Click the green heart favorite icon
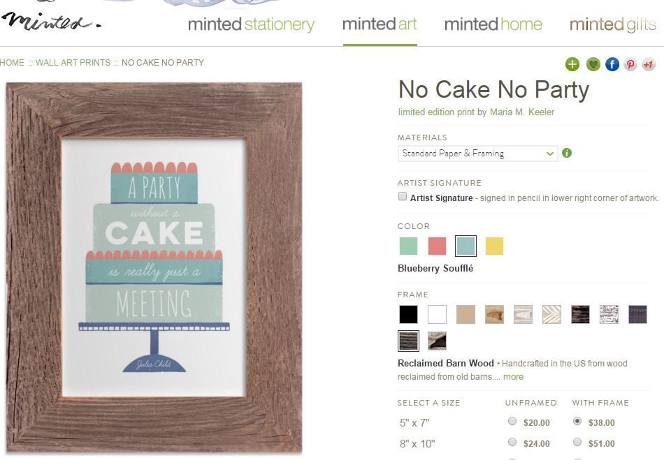Image resolution: width=664 pixels, height=460 pixels. click(x=593, y=64)
